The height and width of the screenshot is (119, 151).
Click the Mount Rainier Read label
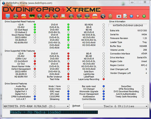[x=21, y=35]
